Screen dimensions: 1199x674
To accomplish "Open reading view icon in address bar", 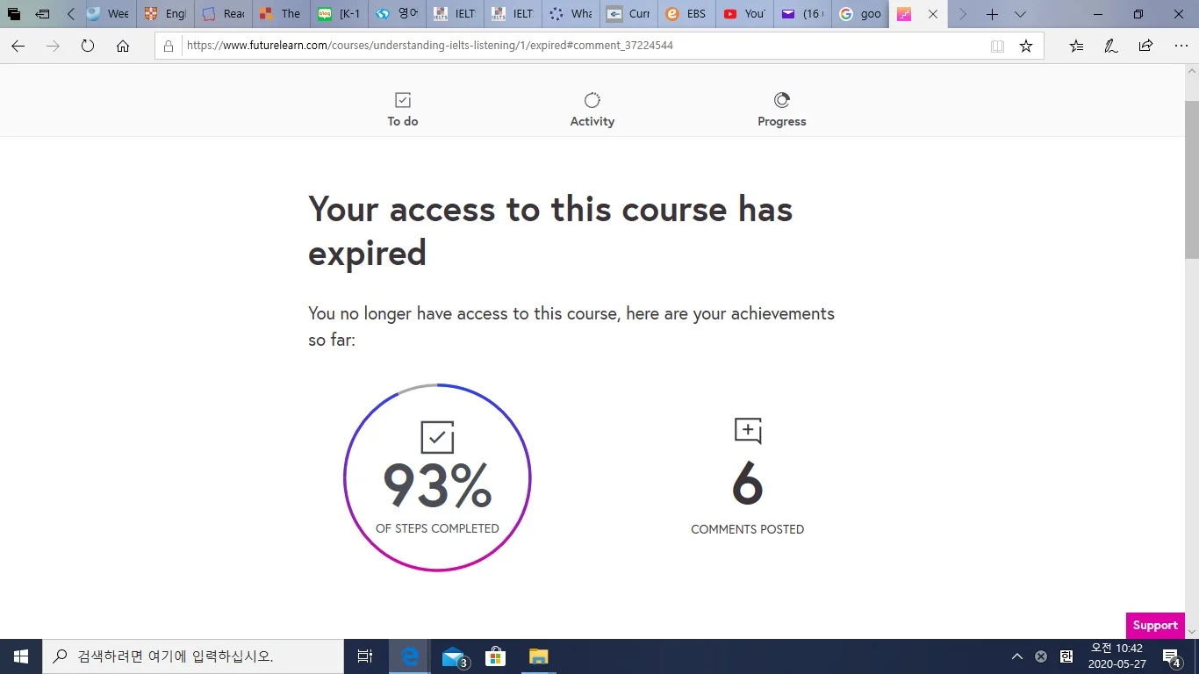I will click(997, 46).
